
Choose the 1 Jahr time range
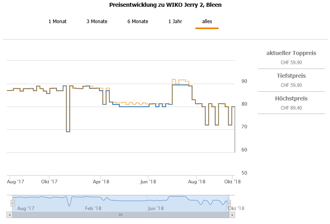click(x=175, y=22)
